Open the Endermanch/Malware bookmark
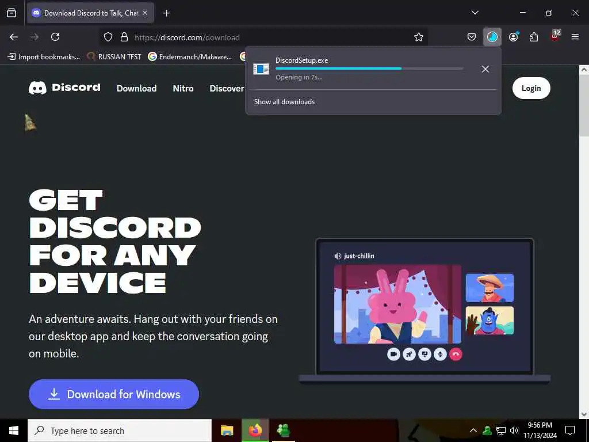 [x=190, y=57]
